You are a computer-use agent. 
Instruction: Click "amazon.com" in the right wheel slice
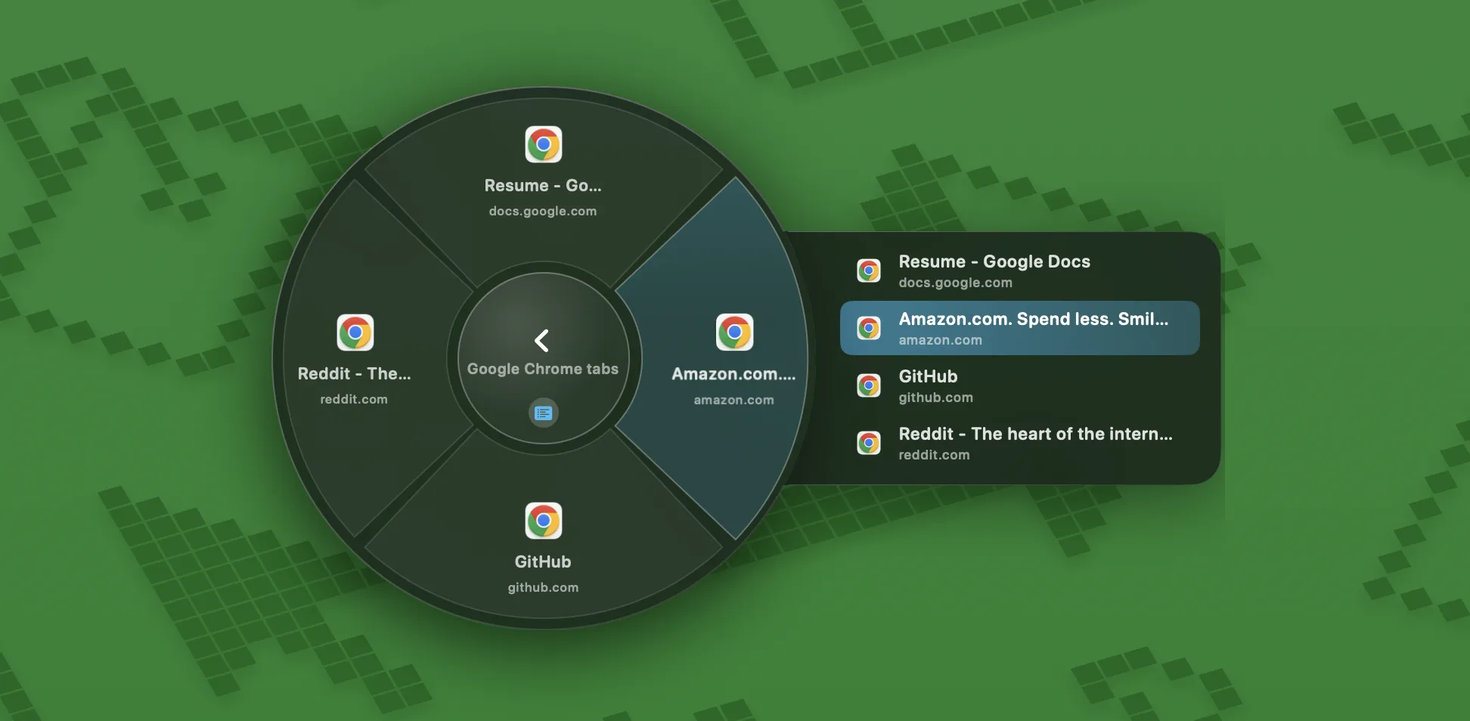733,400
